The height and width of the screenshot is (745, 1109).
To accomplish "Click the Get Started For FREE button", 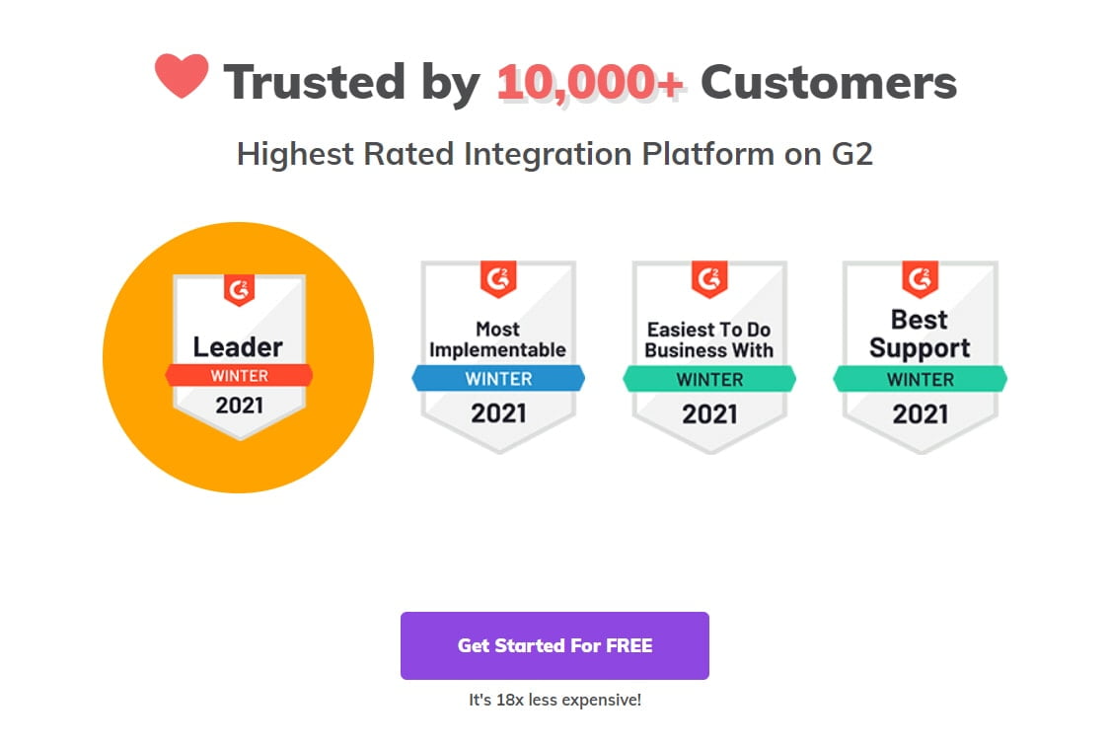I will (554, 645).
